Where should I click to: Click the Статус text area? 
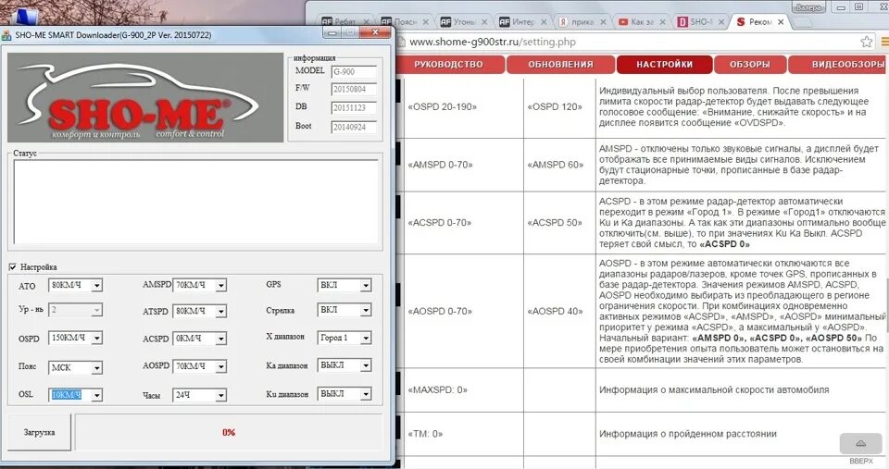(x=195, y=202)
